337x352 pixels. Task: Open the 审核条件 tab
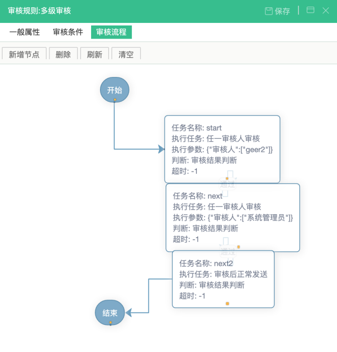68,32
